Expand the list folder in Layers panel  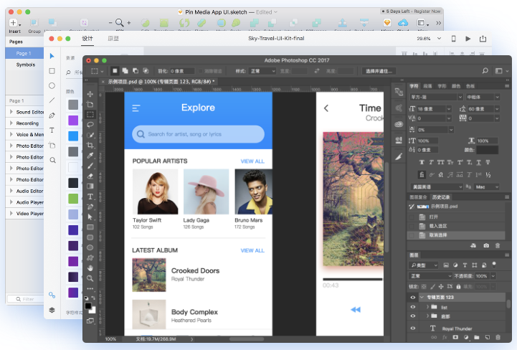click(427, 307)
